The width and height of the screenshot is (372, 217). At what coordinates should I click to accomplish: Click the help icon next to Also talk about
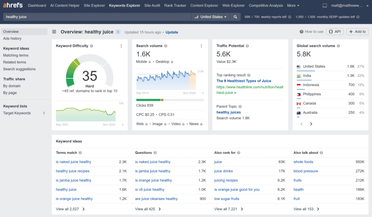tap(322, 153)
